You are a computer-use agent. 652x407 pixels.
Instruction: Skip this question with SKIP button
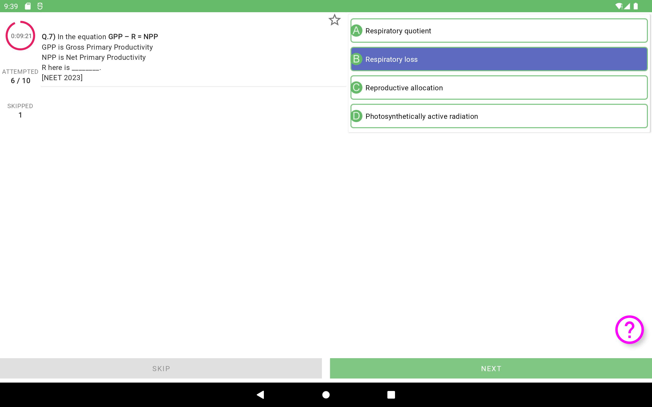(161, 368)
